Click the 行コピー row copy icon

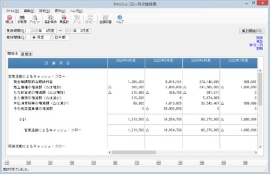tap(90, 19)
